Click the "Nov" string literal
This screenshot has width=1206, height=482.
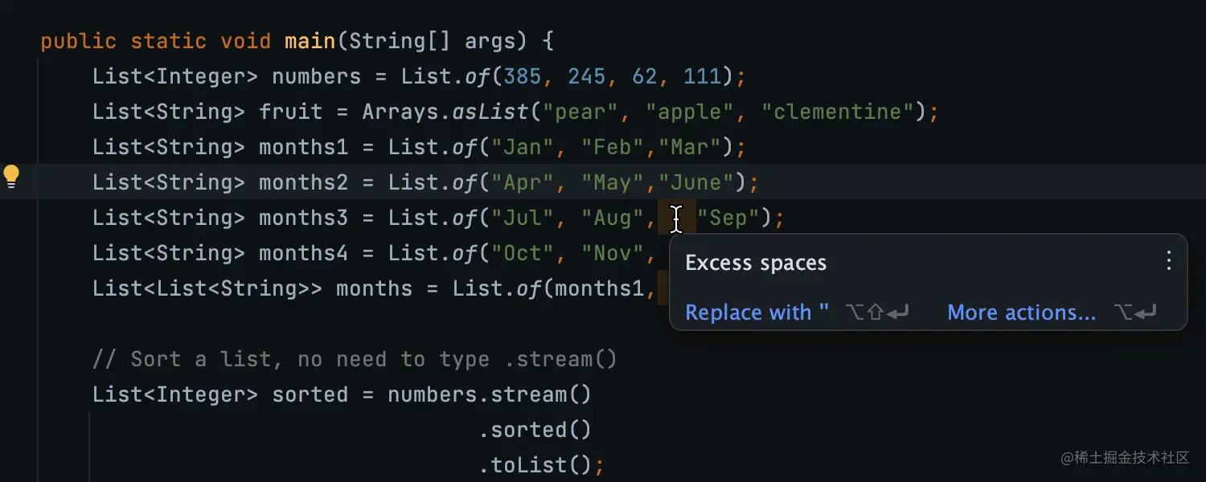click(613, 253)
